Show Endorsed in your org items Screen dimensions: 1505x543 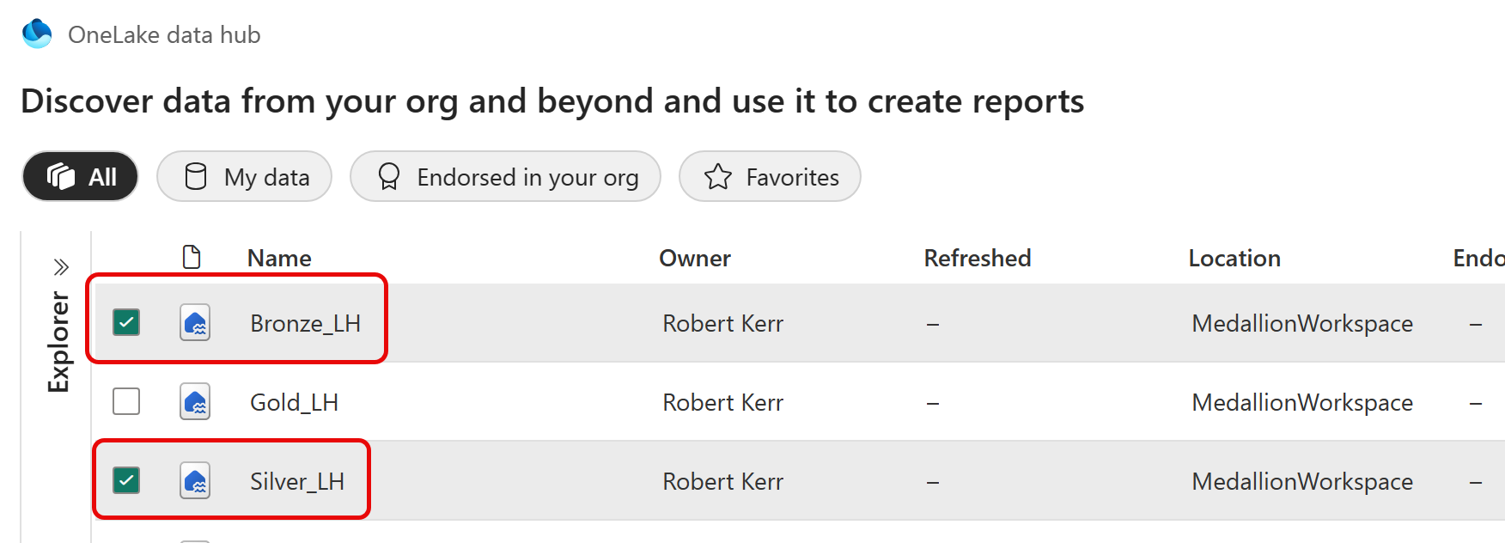coord(505,177)
